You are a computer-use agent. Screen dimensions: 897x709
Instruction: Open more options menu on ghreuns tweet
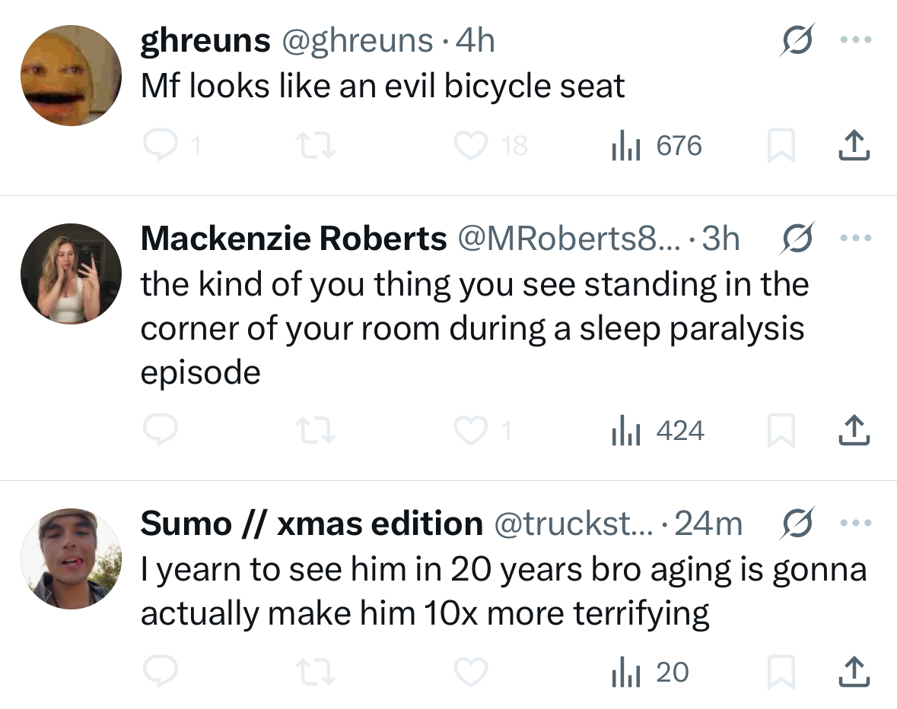[856, 38]
